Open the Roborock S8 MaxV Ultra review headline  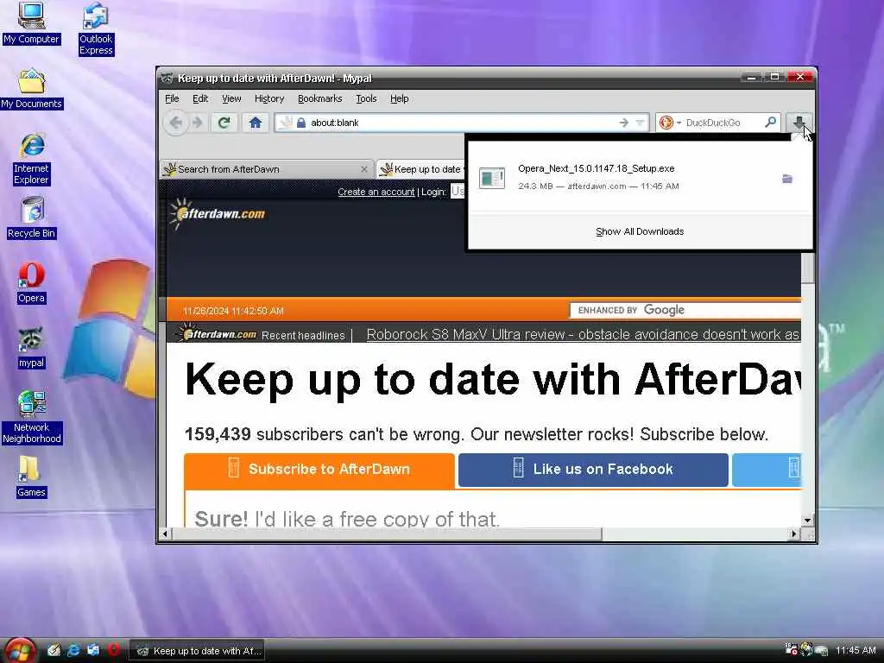coord(583,334)
